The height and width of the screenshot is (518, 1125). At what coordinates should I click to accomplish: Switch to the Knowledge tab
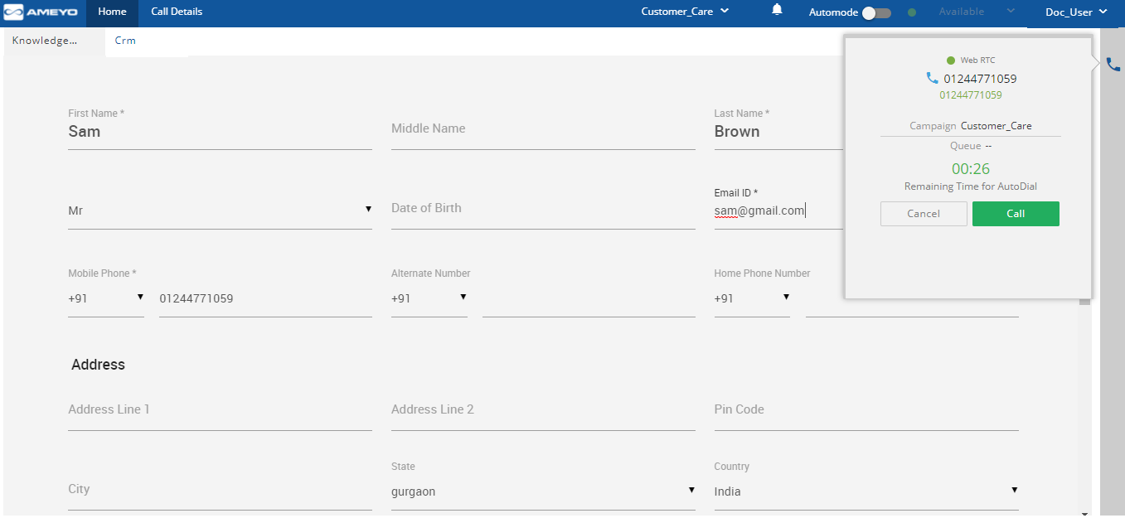tap(45, 41)
